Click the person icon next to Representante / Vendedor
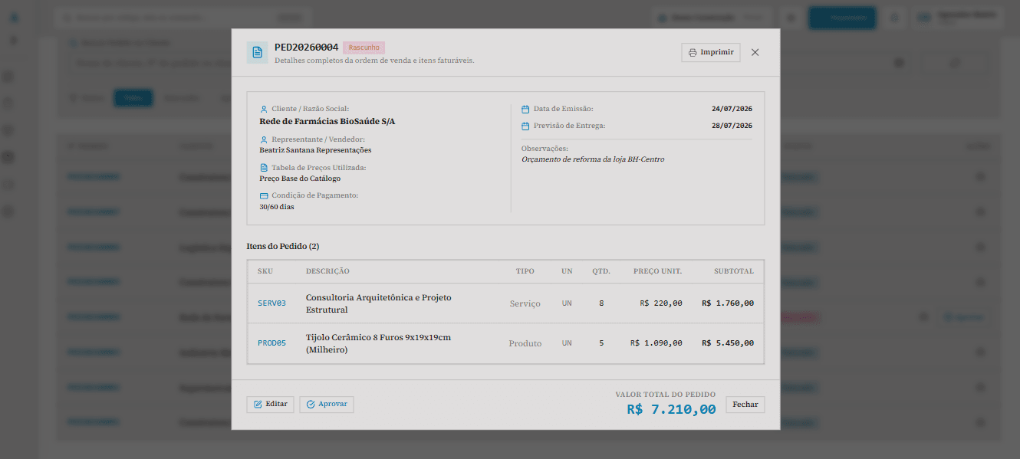This screenshot has width=1020, height=459. click(x=264, y=139)
